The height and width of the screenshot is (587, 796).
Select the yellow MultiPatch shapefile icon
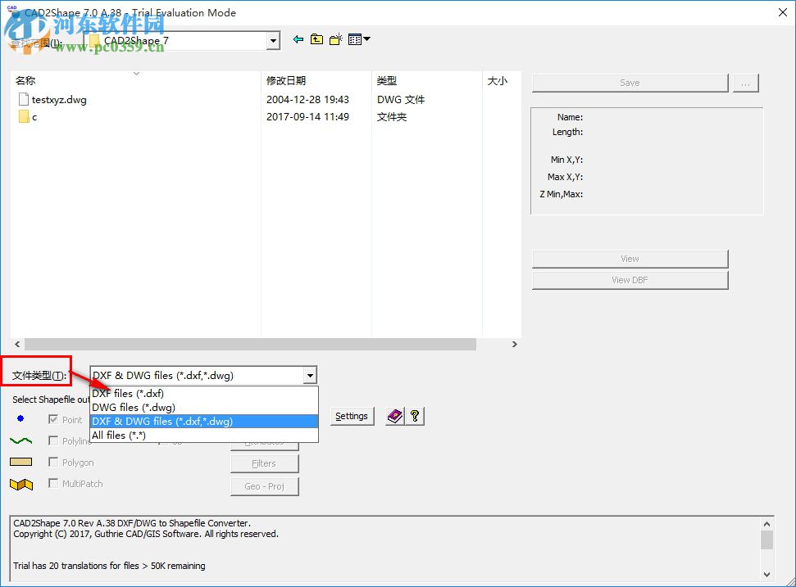[x=21, y=483]
